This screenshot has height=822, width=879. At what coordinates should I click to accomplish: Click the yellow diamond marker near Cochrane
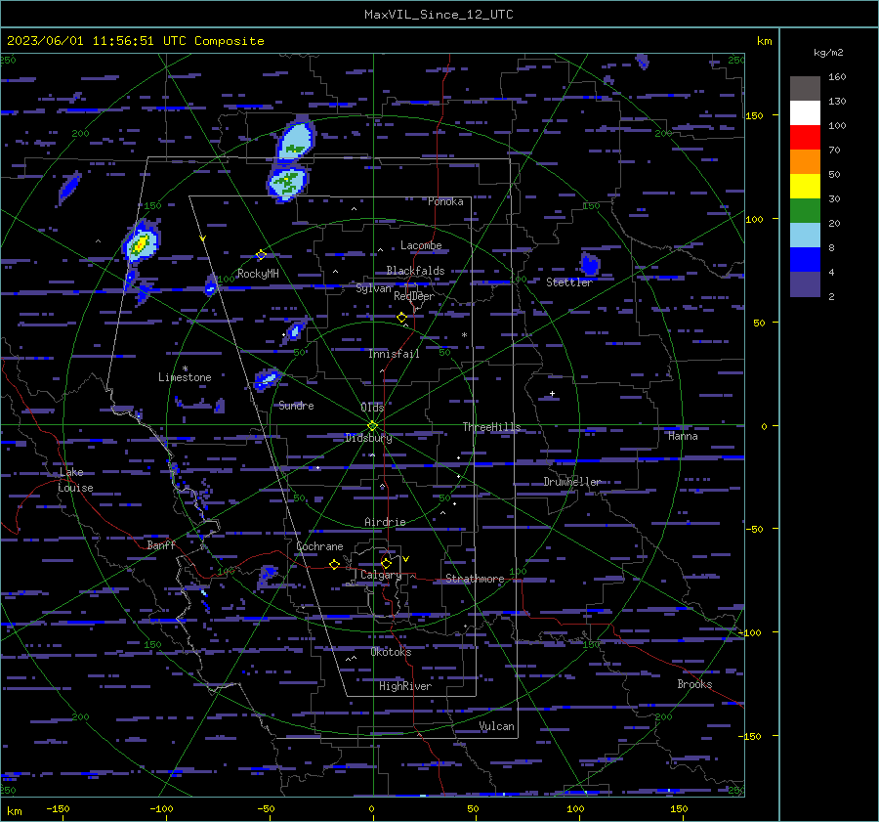[334, 564]
